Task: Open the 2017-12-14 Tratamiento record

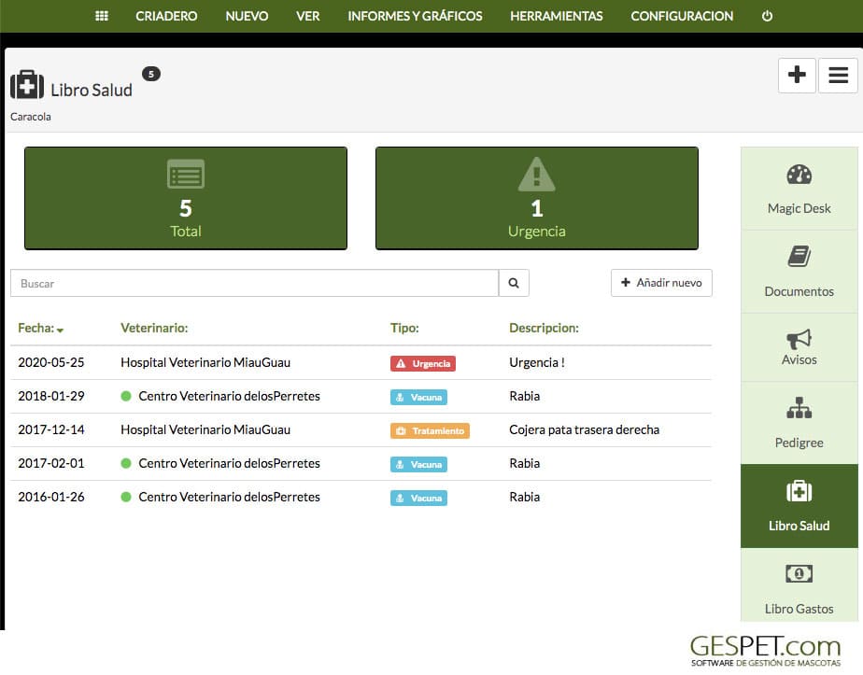Action: [361, 429]
